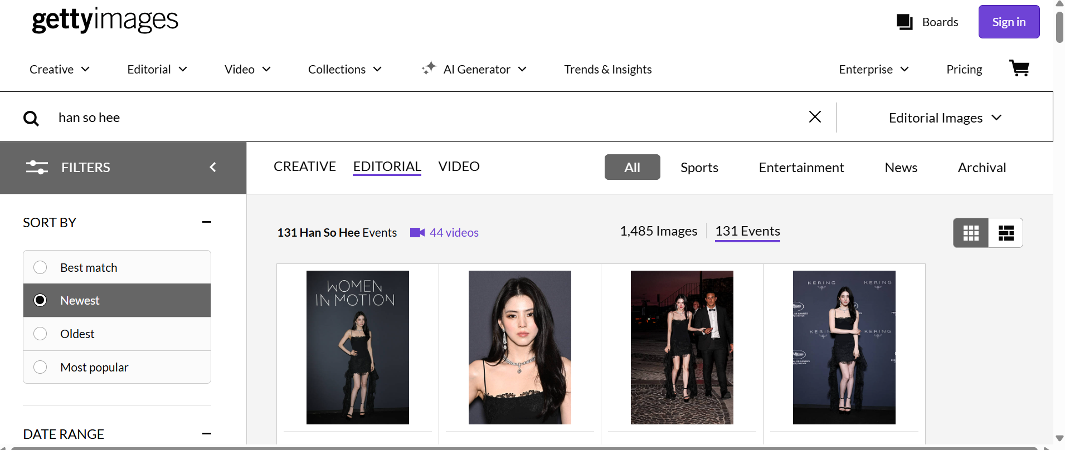Select the Oldest sort option
Image resolution: width=1065 pixels, height=450 pixels.
coord(40,334)
